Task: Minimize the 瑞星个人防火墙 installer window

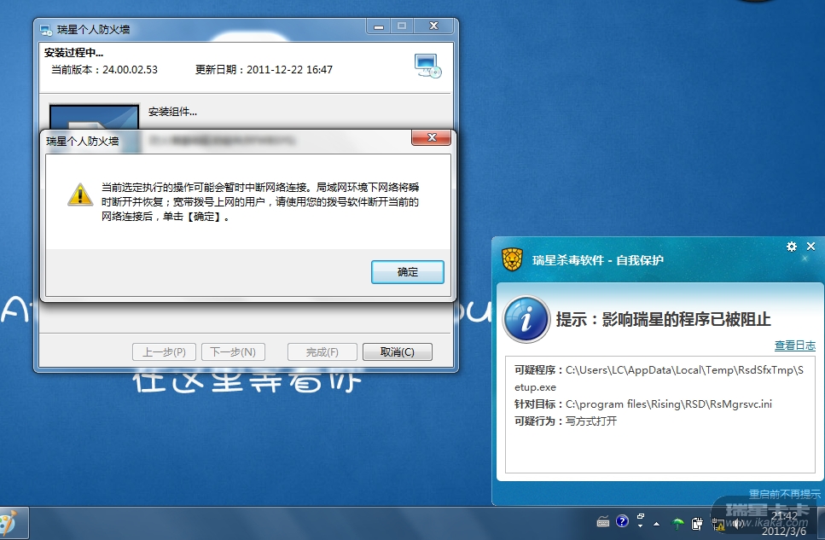Action: coord(379,26)
